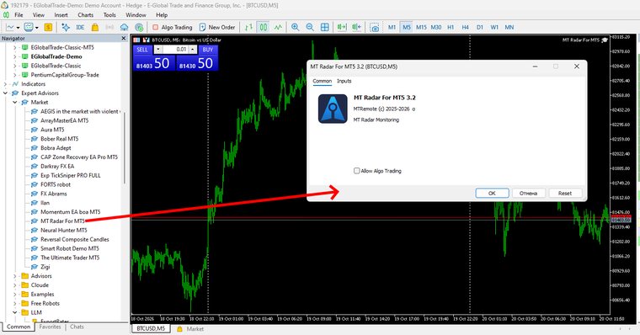Click the expert hat icon at chart top-right

[x=605, y=40]
